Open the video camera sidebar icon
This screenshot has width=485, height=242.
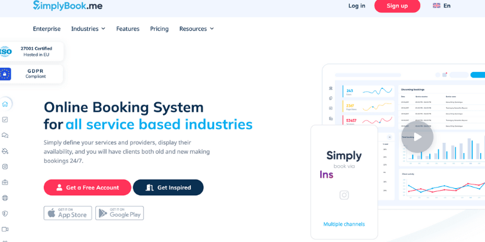click(5, 229)
